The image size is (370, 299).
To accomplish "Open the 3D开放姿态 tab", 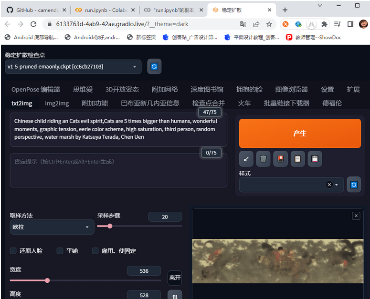I will tap(122, 89).
